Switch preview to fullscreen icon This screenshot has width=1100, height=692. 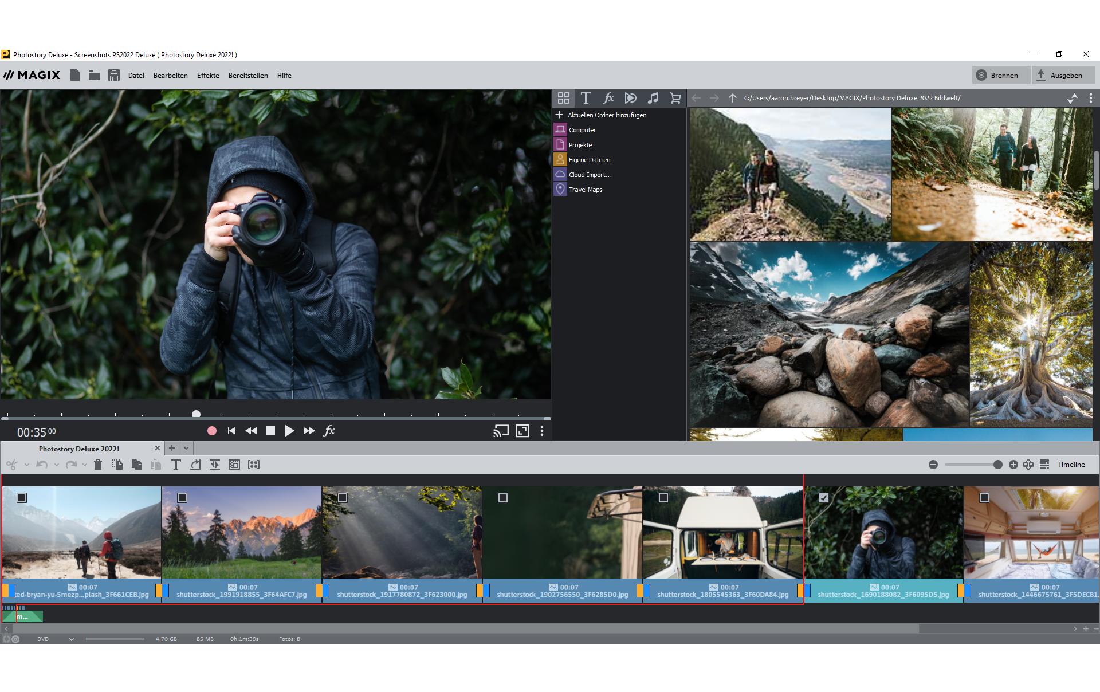pyautogui.click(x=522, y=431)
